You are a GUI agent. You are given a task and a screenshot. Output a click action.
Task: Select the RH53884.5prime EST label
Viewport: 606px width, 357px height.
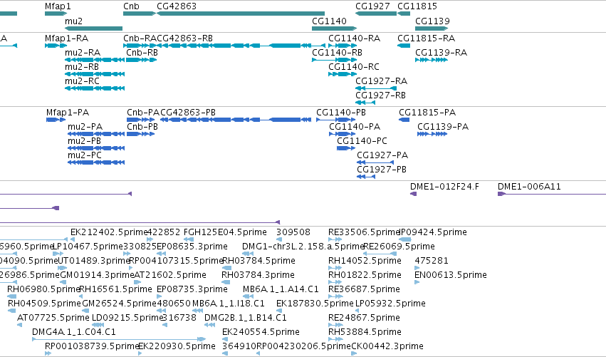click(x=365, y=333)
